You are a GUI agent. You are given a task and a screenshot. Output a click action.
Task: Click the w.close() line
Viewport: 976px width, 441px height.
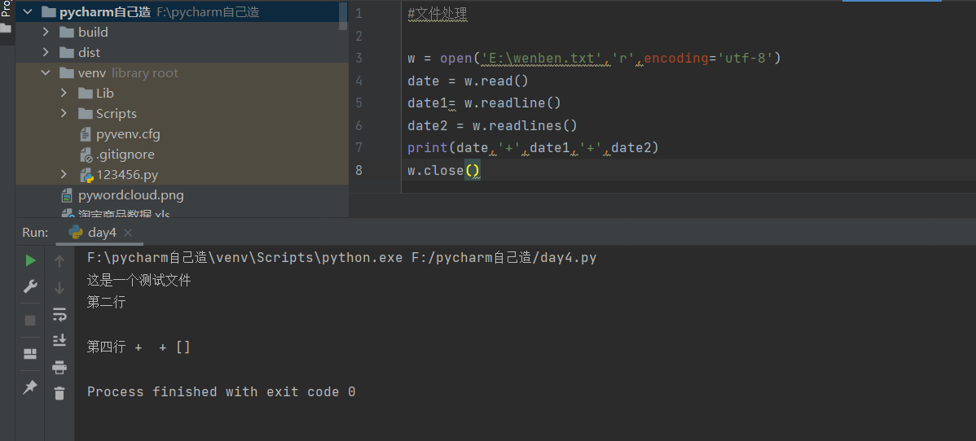[444, 170]
